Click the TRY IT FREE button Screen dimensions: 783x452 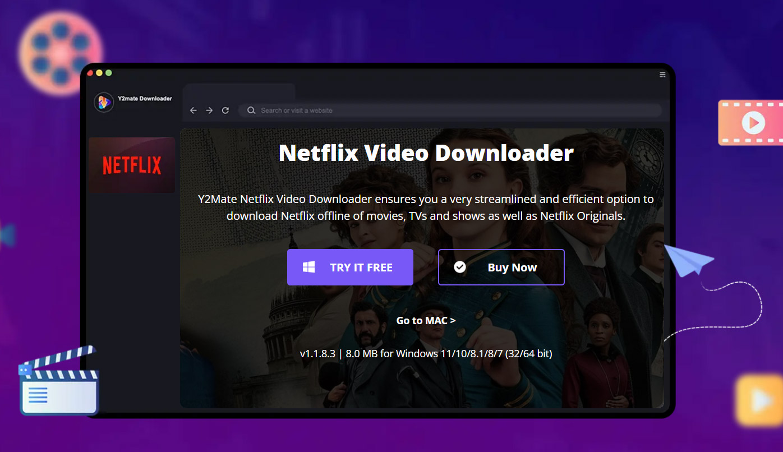tap(350, 267)
